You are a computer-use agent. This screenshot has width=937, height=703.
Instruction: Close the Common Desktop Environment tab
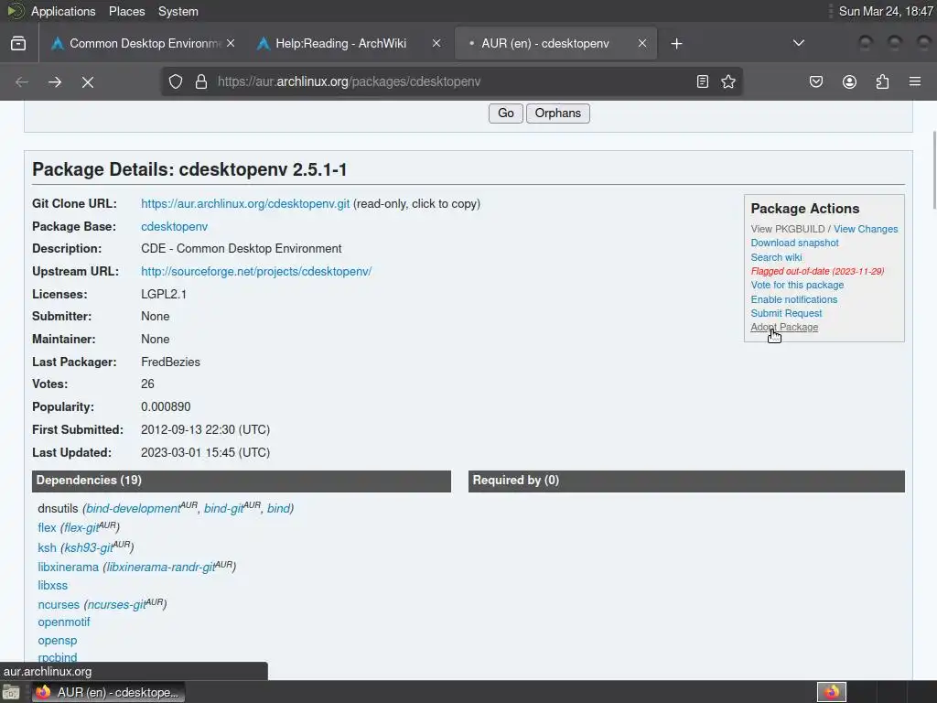(x=231, y=43)
